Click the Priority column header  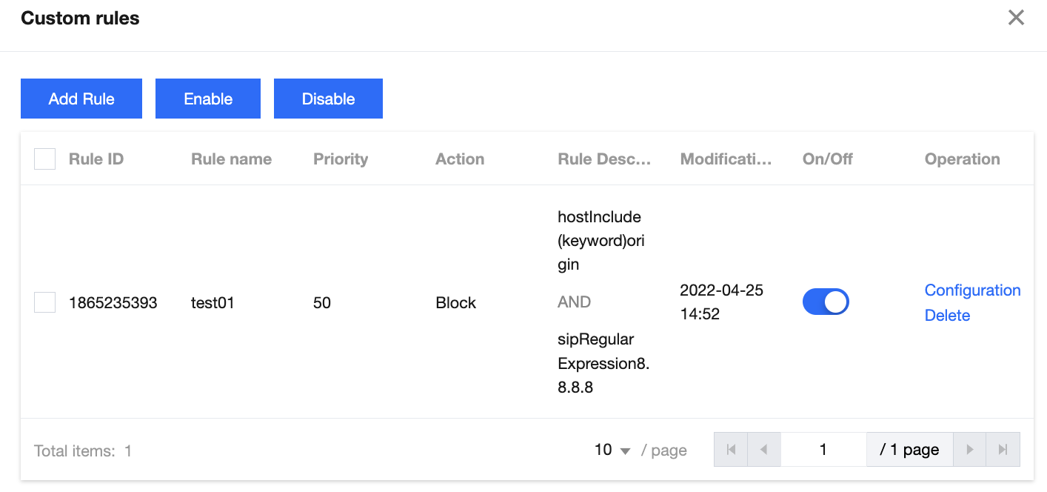coord(341,159)
